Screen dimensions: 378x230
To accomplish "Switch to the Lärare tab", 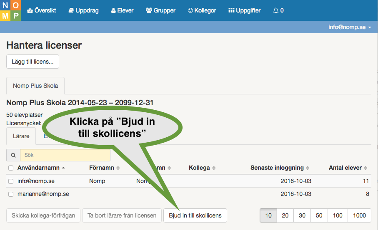I will (21, 136).
